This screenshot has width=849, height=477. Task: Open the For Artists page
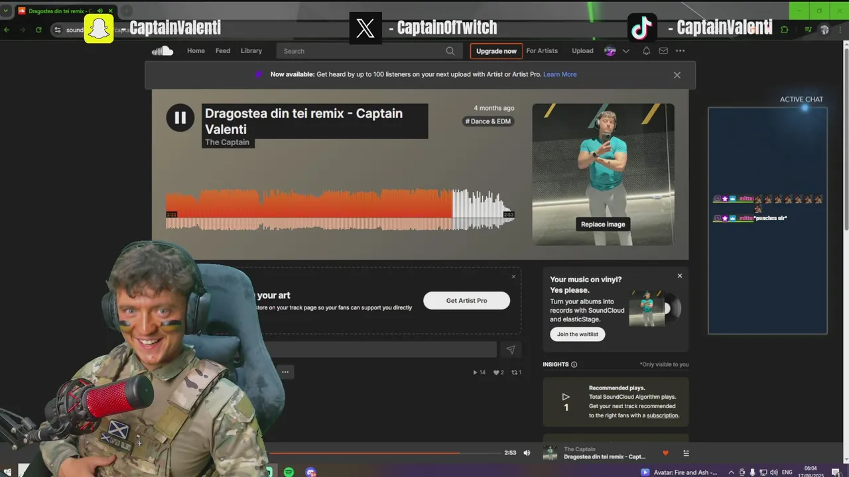(x=542, y=51)
